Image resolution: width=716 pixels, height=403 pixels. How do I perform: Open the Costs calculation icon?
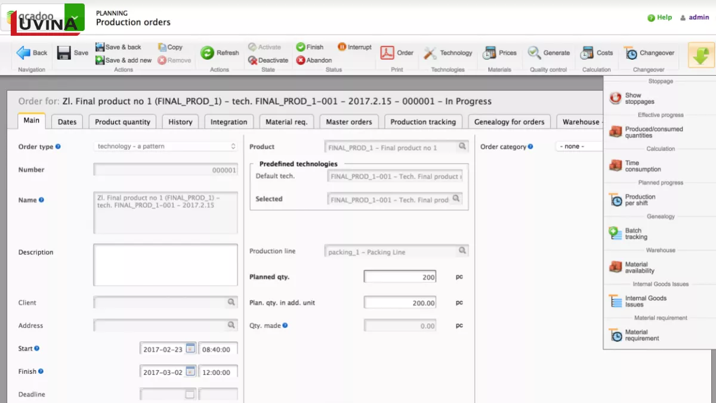pos(595,53)
